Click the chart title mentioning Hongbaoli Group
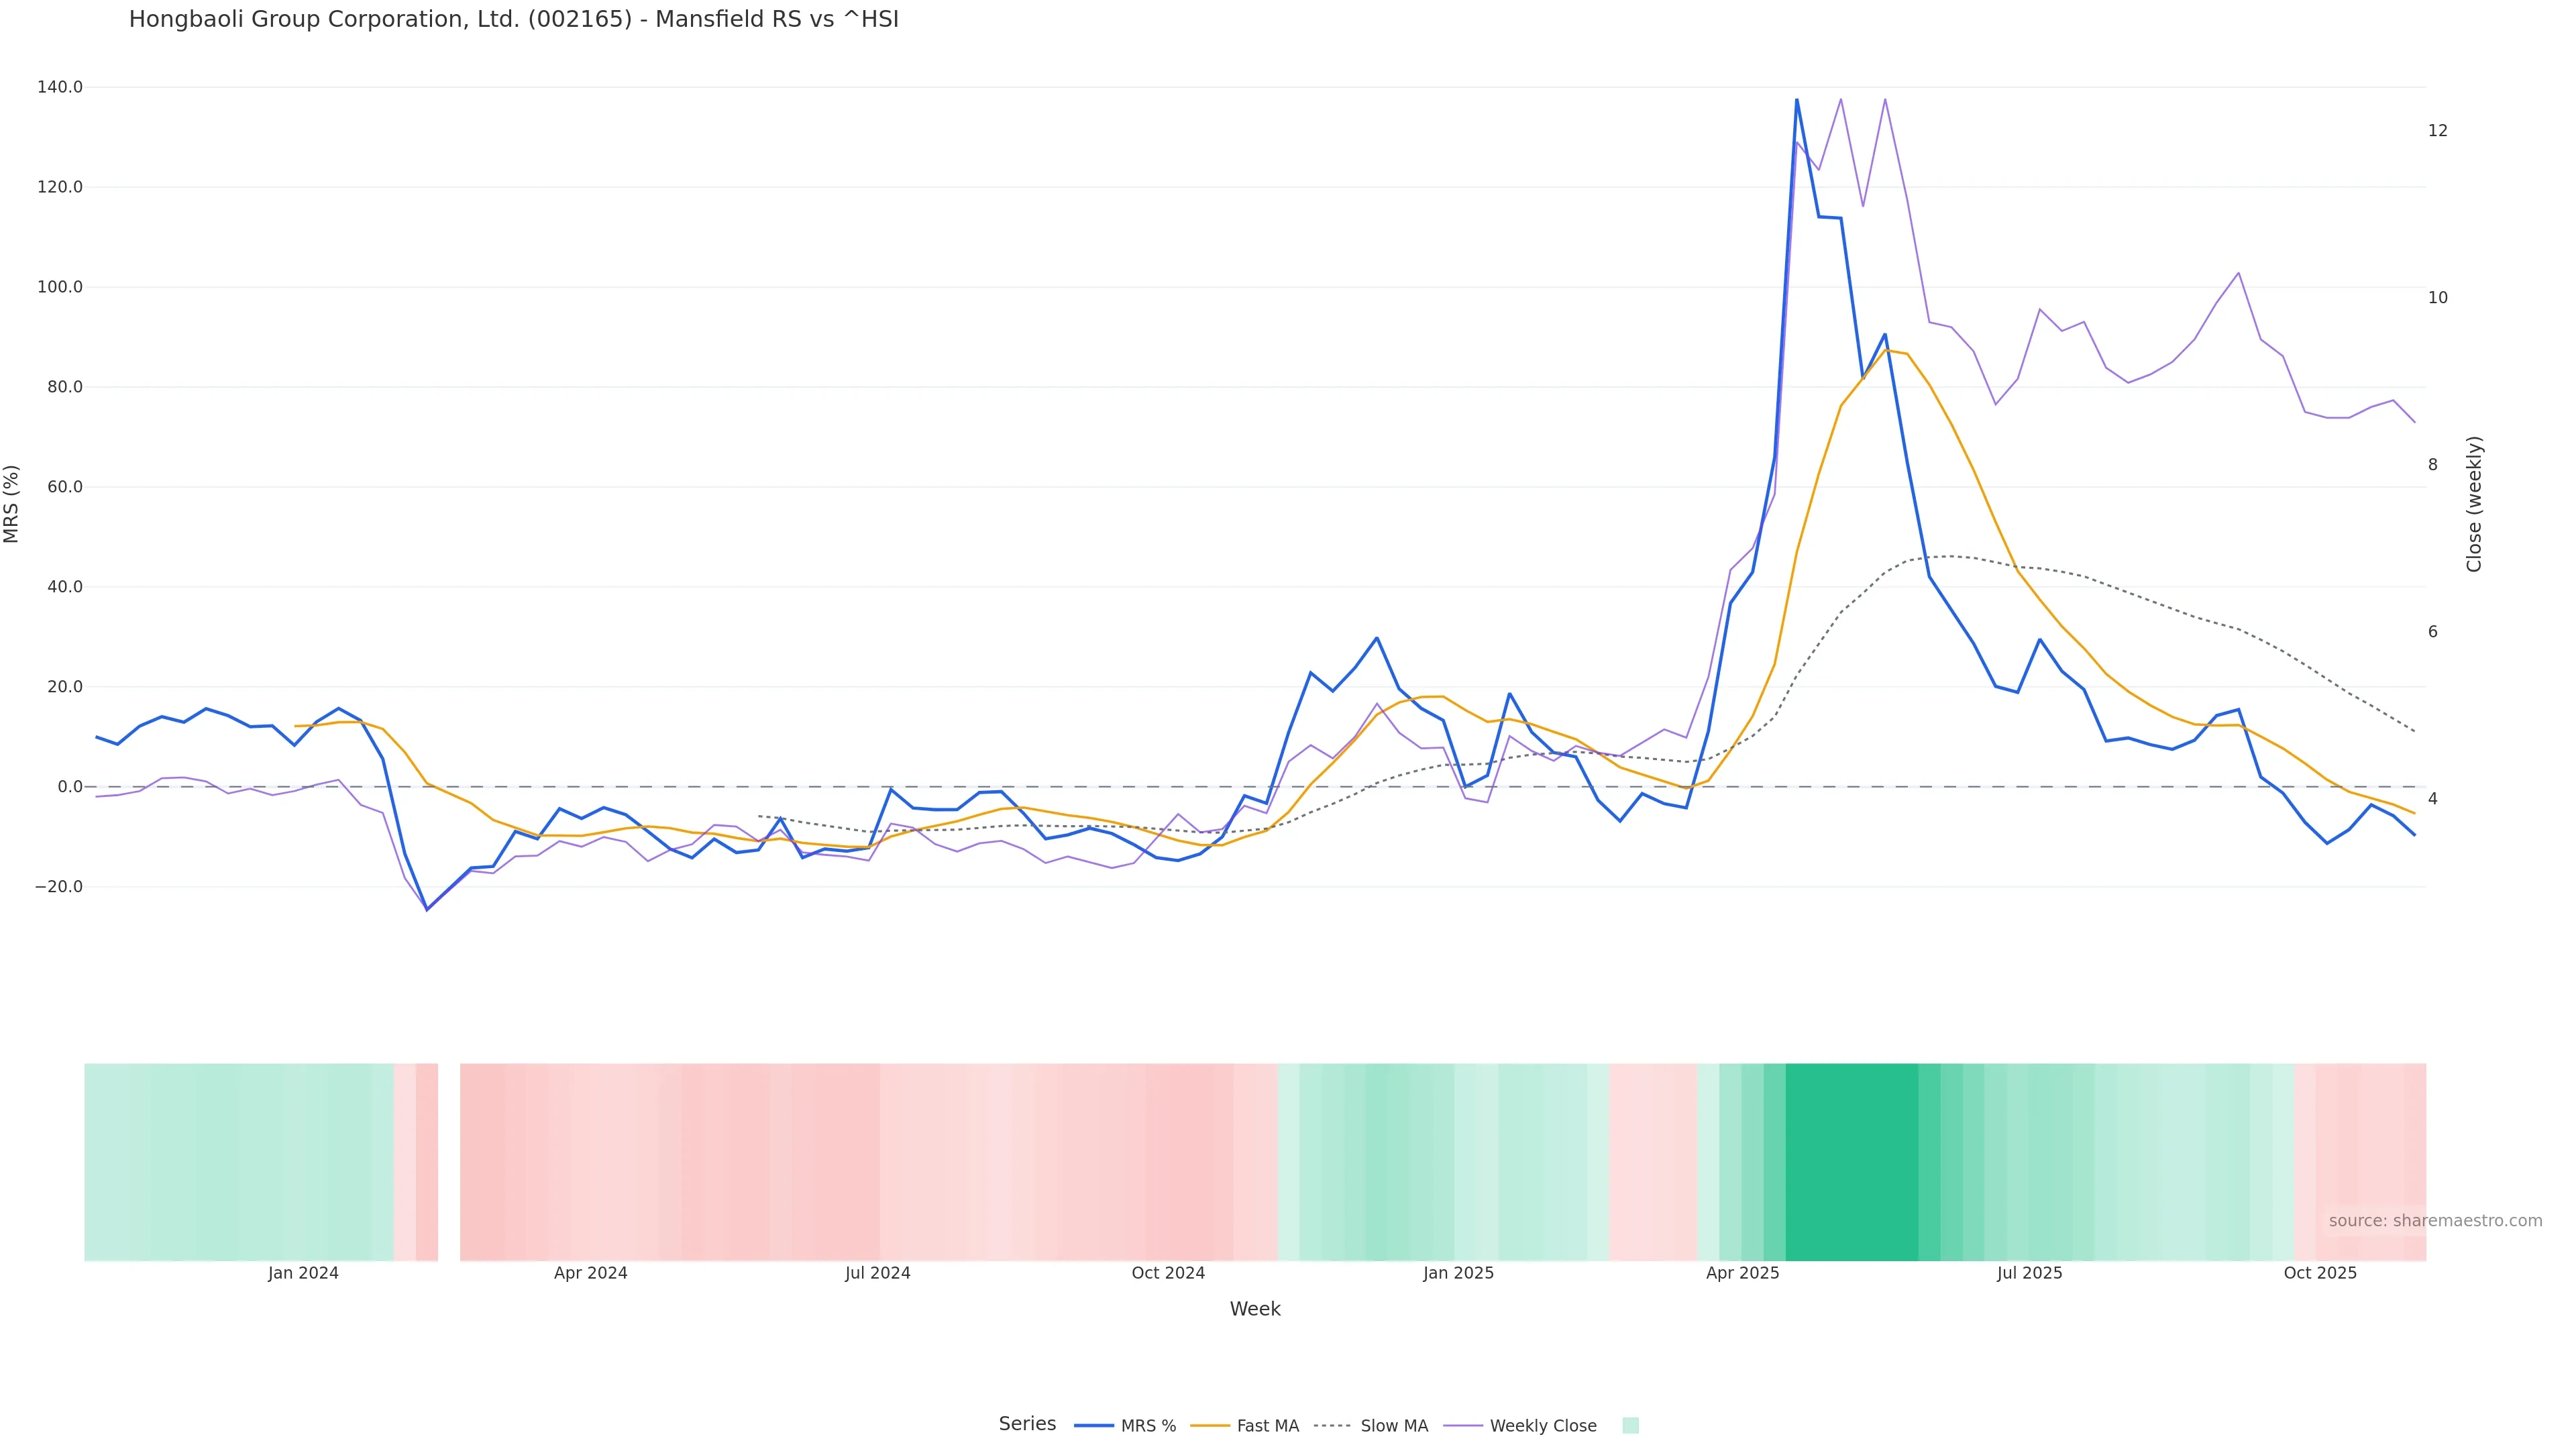Image resolution: width=2576 pixels, height=1449 pixels. point(513,20)
